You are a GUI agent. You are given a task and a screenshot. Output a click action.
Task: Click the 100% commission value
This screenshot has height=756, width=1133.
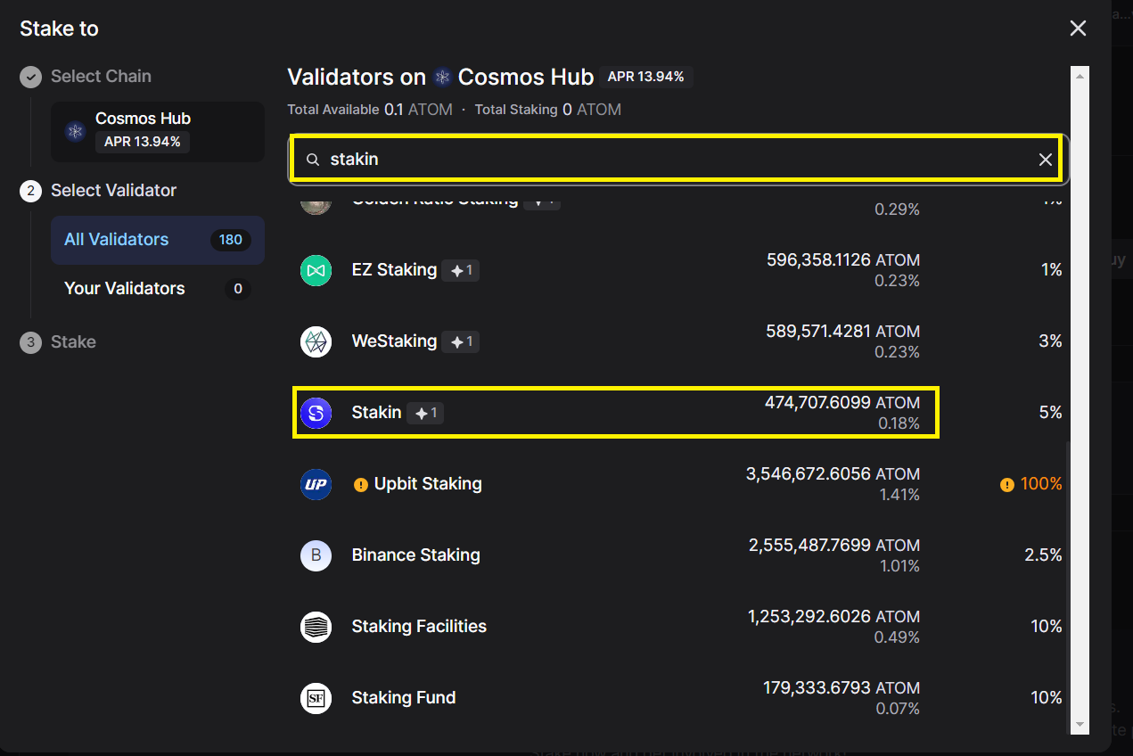pos(1041,484)
